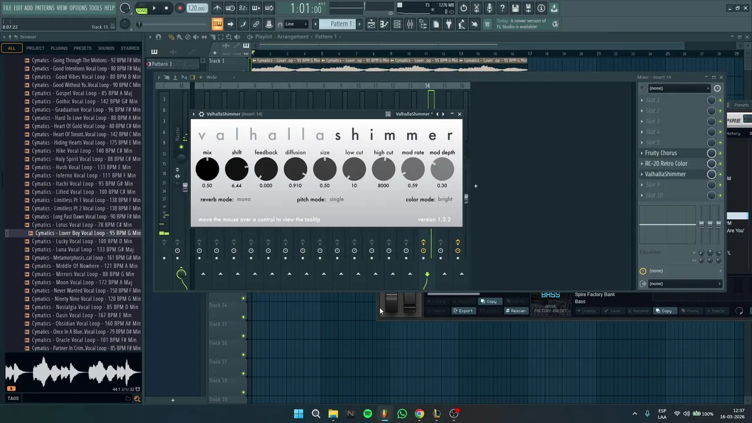Screen dimensions: 752x423
Task: Click the microphone recording icon
Action: pos(489,8)
